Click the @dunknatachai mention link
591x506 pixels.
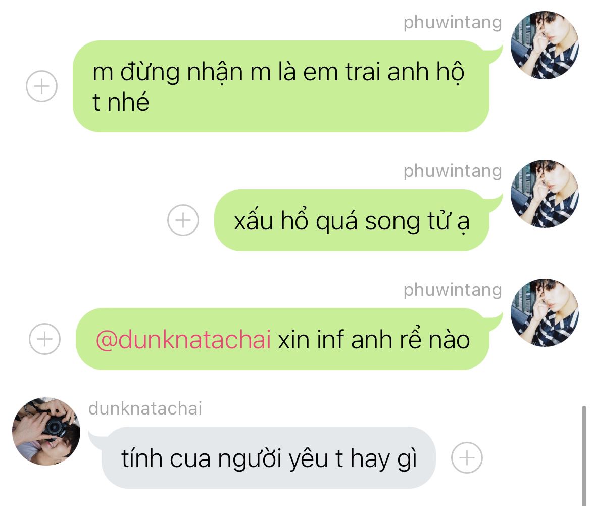click(x=183, y=339)
